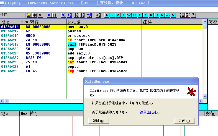The width and height of the screenshot is (218, 136).
Task: Open the 请单击此处 error info link
Action: [150, 112]
